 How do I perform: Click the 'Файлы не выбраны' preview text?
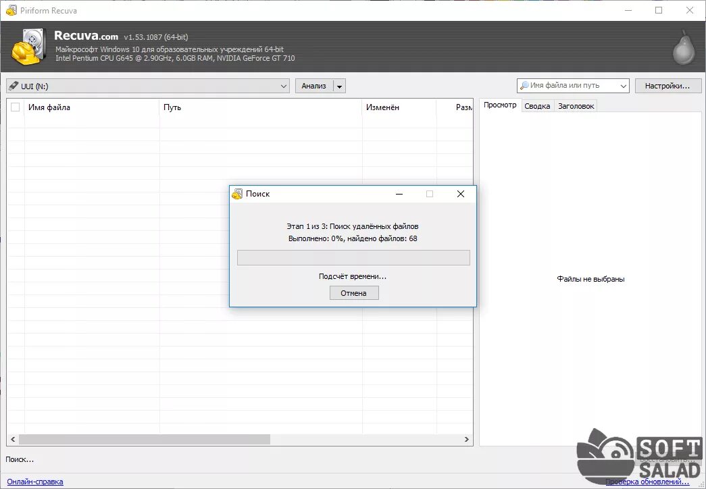(x=590, y=279)
